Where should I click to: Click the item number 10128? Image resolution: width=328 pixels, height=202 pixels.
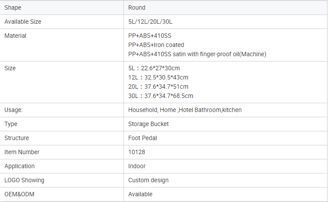(137, 152)
